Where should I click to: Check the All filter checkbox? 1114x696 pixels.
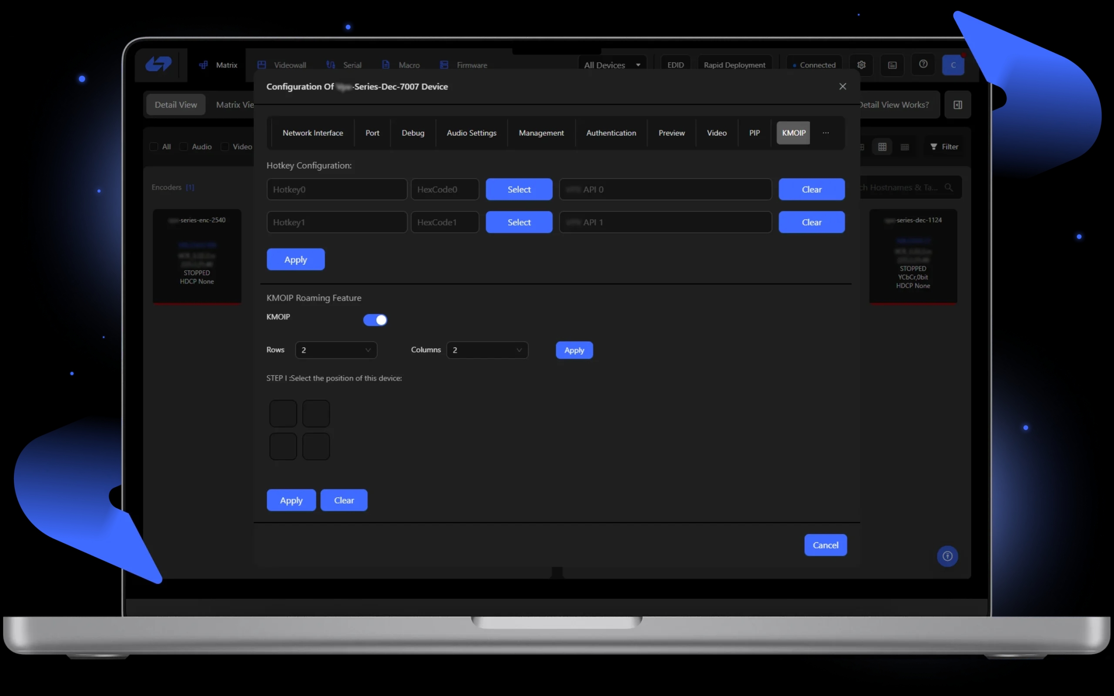pyautogui.click(x=154, y=147)
